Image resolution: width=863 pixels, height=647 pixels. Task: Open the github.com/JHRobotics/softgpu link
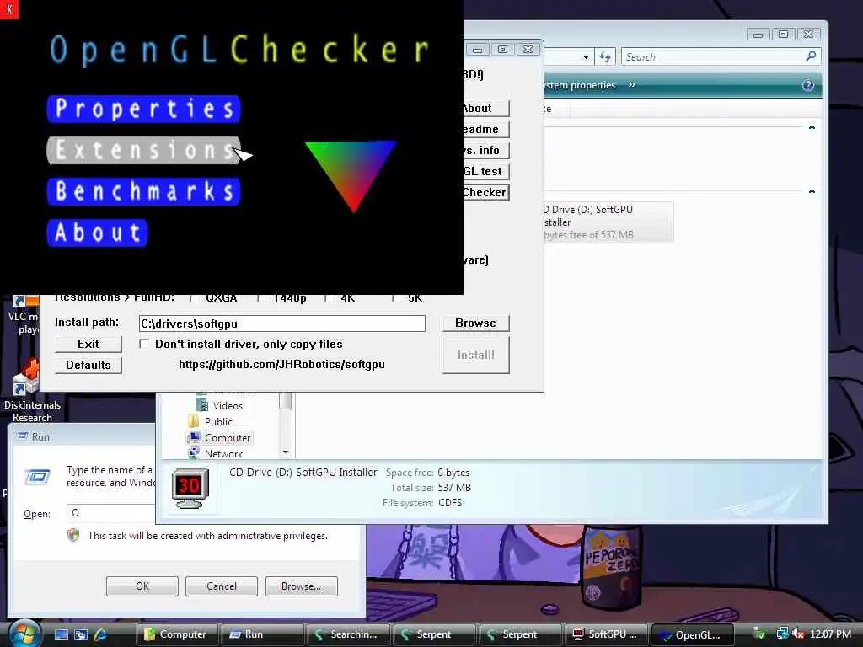point(281,364)
